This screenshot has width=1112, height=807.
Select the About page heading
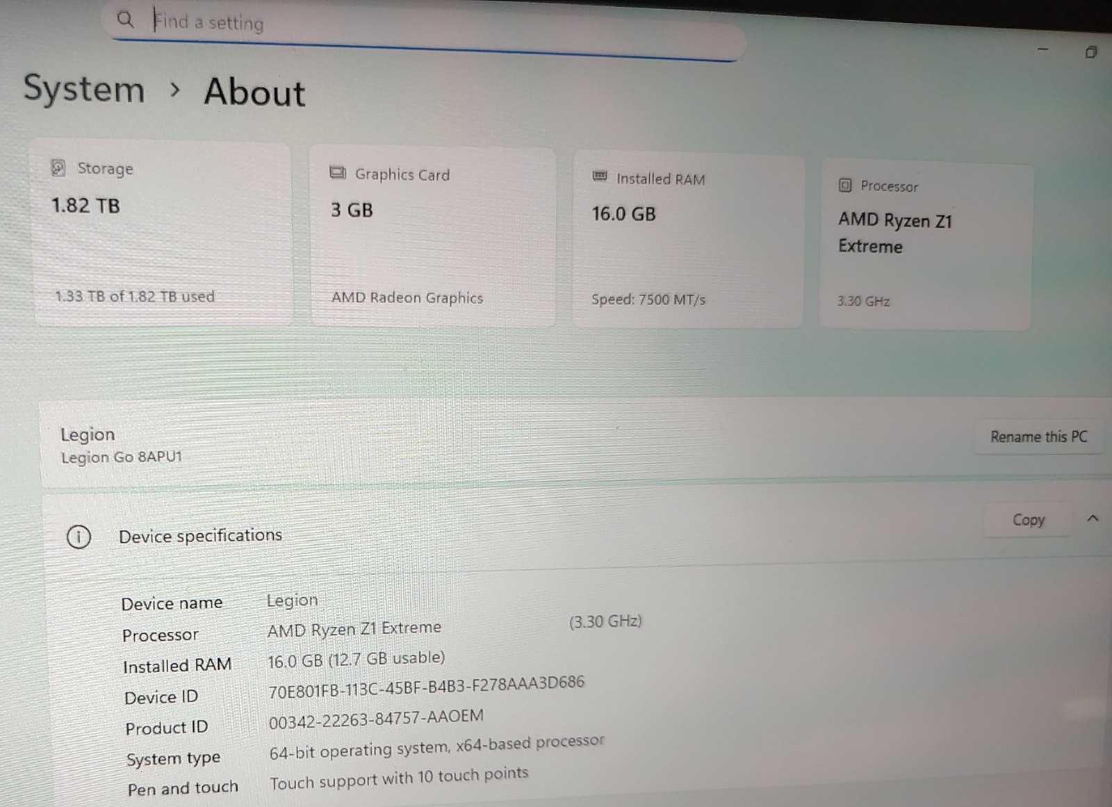[254, 92]
